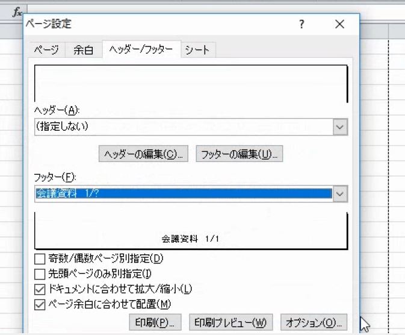Select the ヘッダー/フッター tab
Screen dimensions: 405x335
tap(141, 49)
